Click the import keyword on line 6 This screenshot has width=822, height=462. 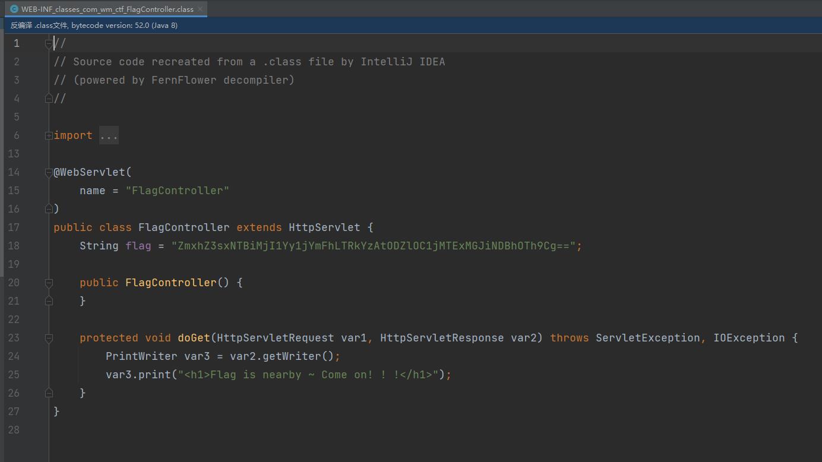[73, 135]
